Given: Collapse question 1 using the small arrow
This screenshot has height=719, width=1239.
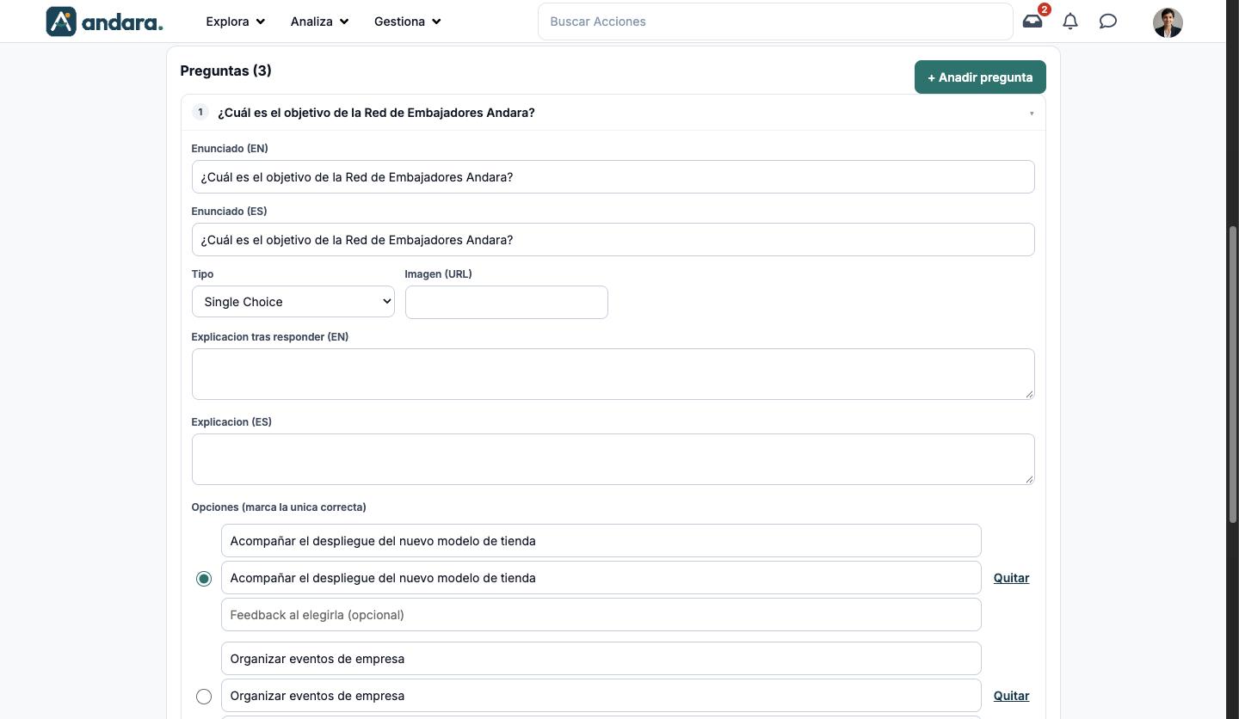Looking at the screenshot, I should point(1032,114).
